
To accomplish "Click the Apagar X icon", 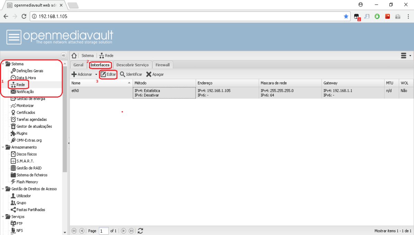I will tap(149, 74).
